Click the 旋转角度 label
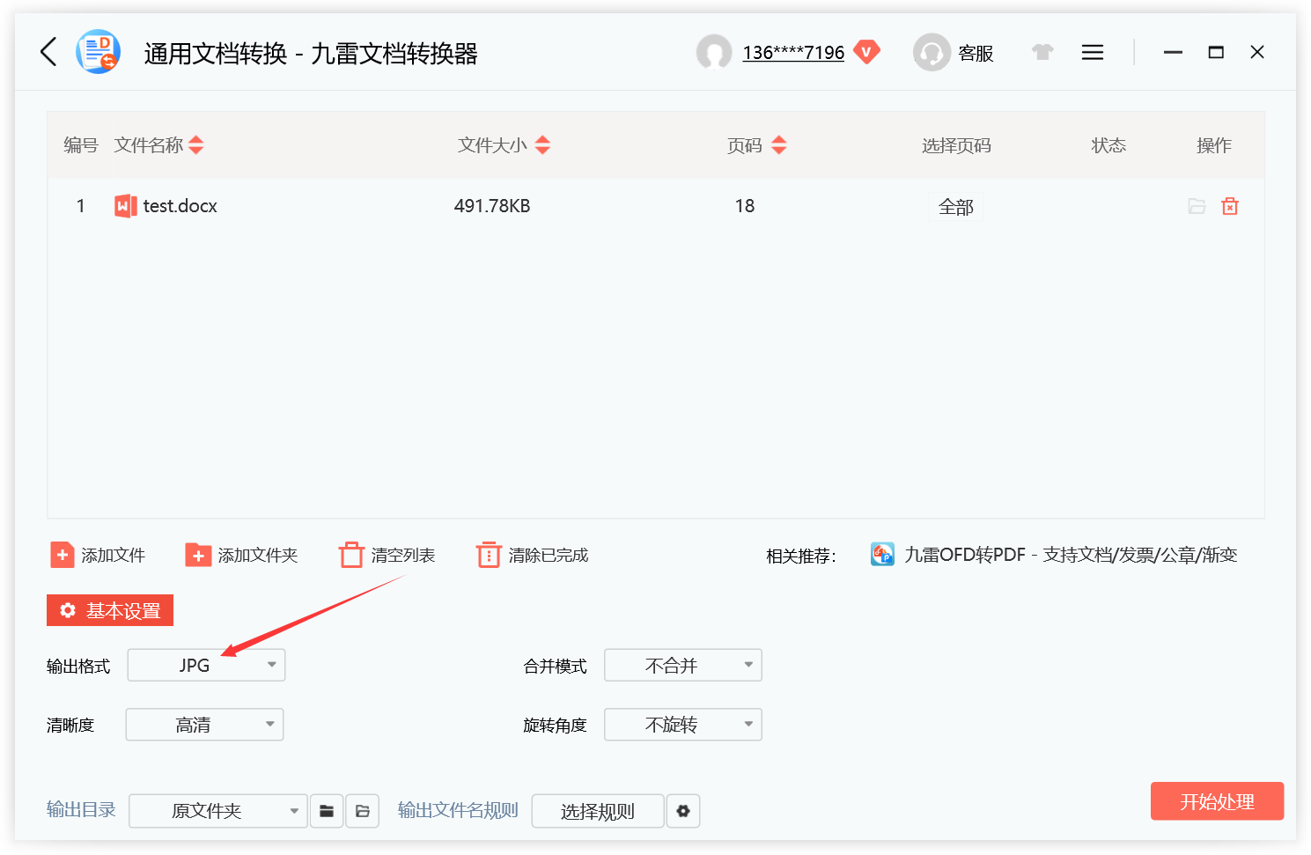Screen dimensions: 1311x855 click(555, 725)
